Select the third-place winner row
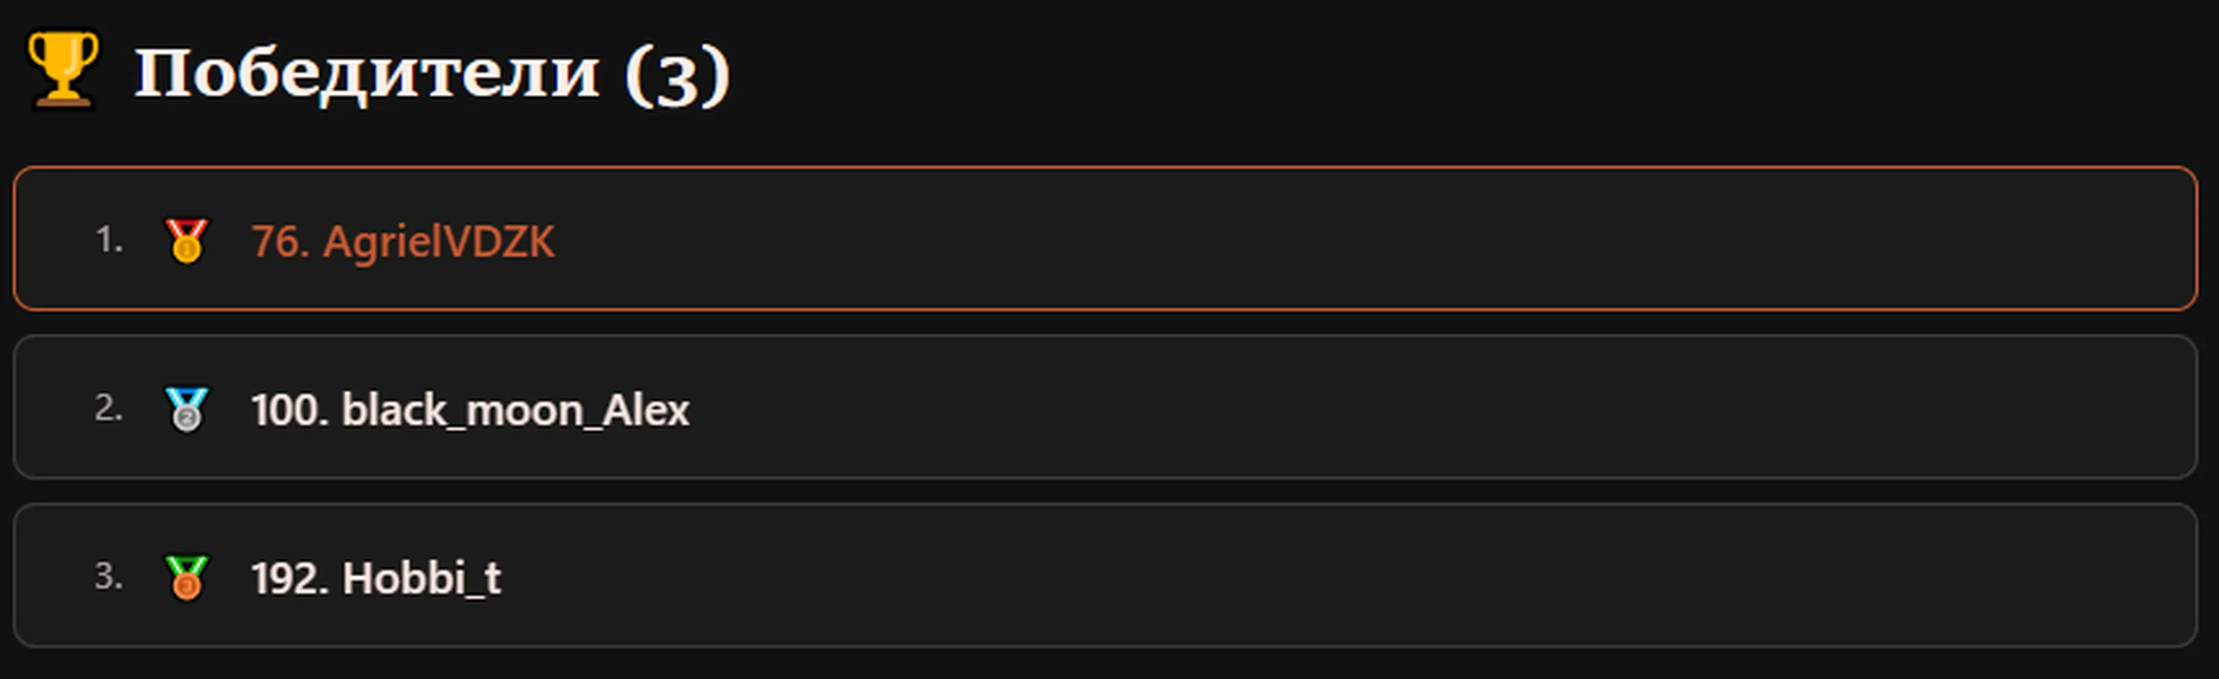 [1105, 574]
